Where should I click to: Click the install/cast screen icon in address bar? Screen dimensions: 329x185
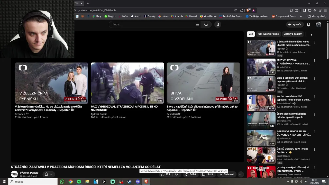(236, 10)
